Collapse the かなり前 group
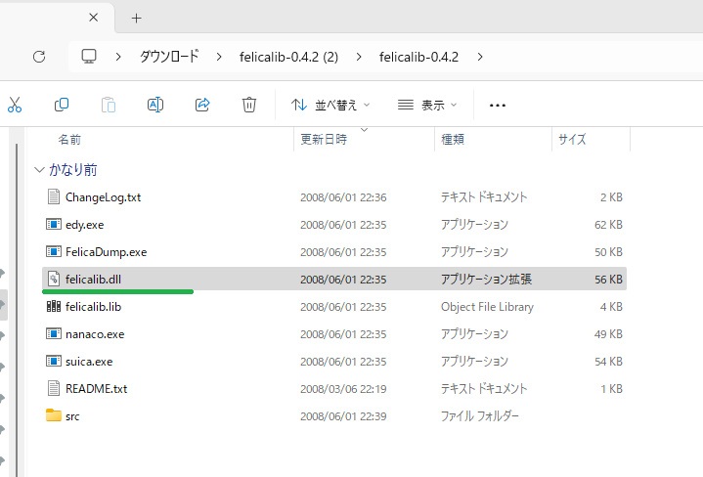This screenshot has width=703, height=477. tap(39, 170)
